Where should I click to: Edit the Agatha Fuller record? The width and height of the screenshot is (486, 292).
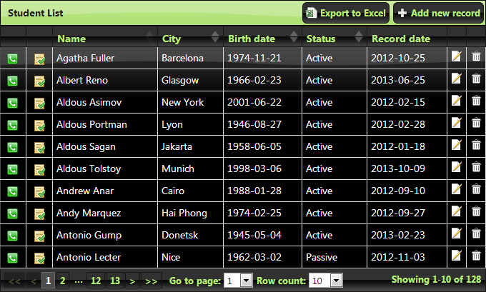tap(456, 56)
